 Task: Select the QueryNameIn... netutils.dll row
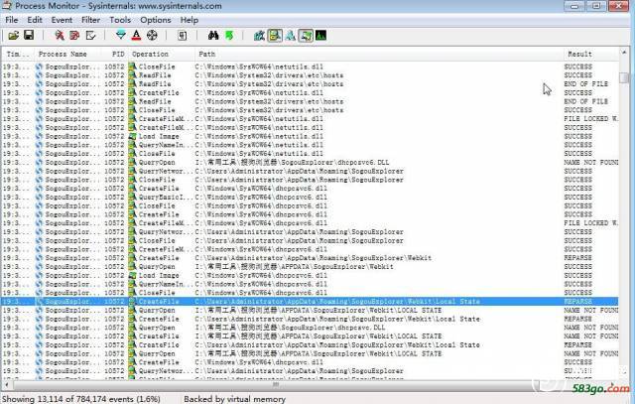point(310,145)
